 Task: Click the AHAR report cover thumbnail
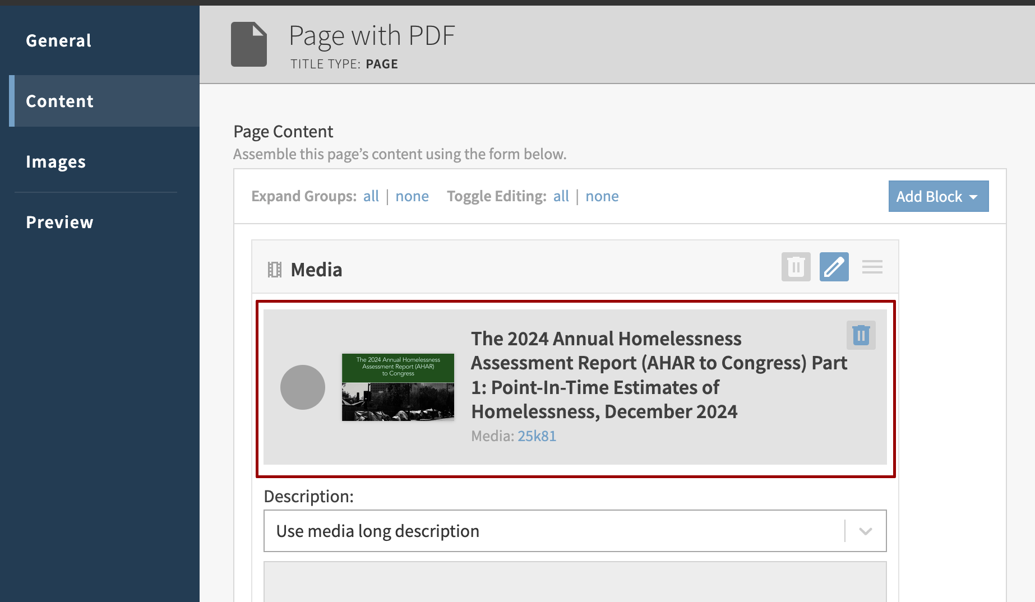[398, 387]
